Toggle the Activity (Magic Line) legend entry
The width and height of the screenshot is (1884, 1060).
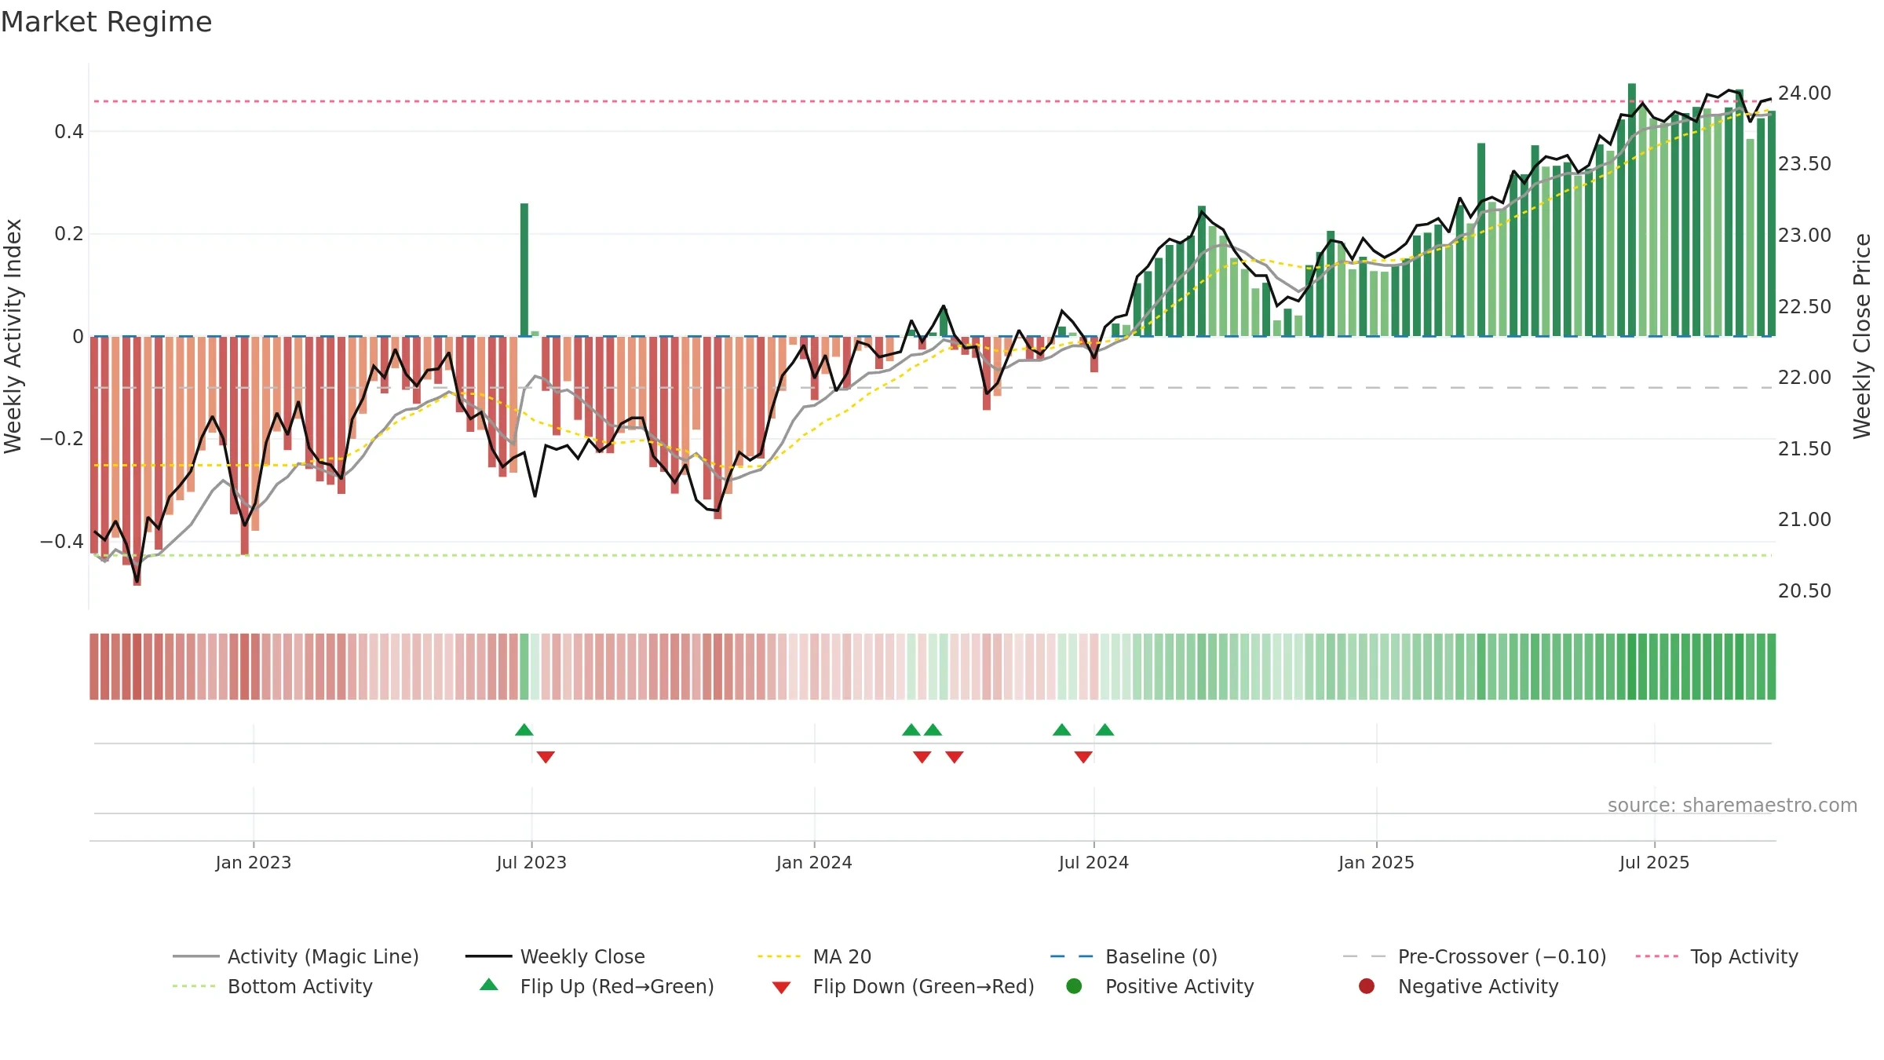(x=296, y=956)
